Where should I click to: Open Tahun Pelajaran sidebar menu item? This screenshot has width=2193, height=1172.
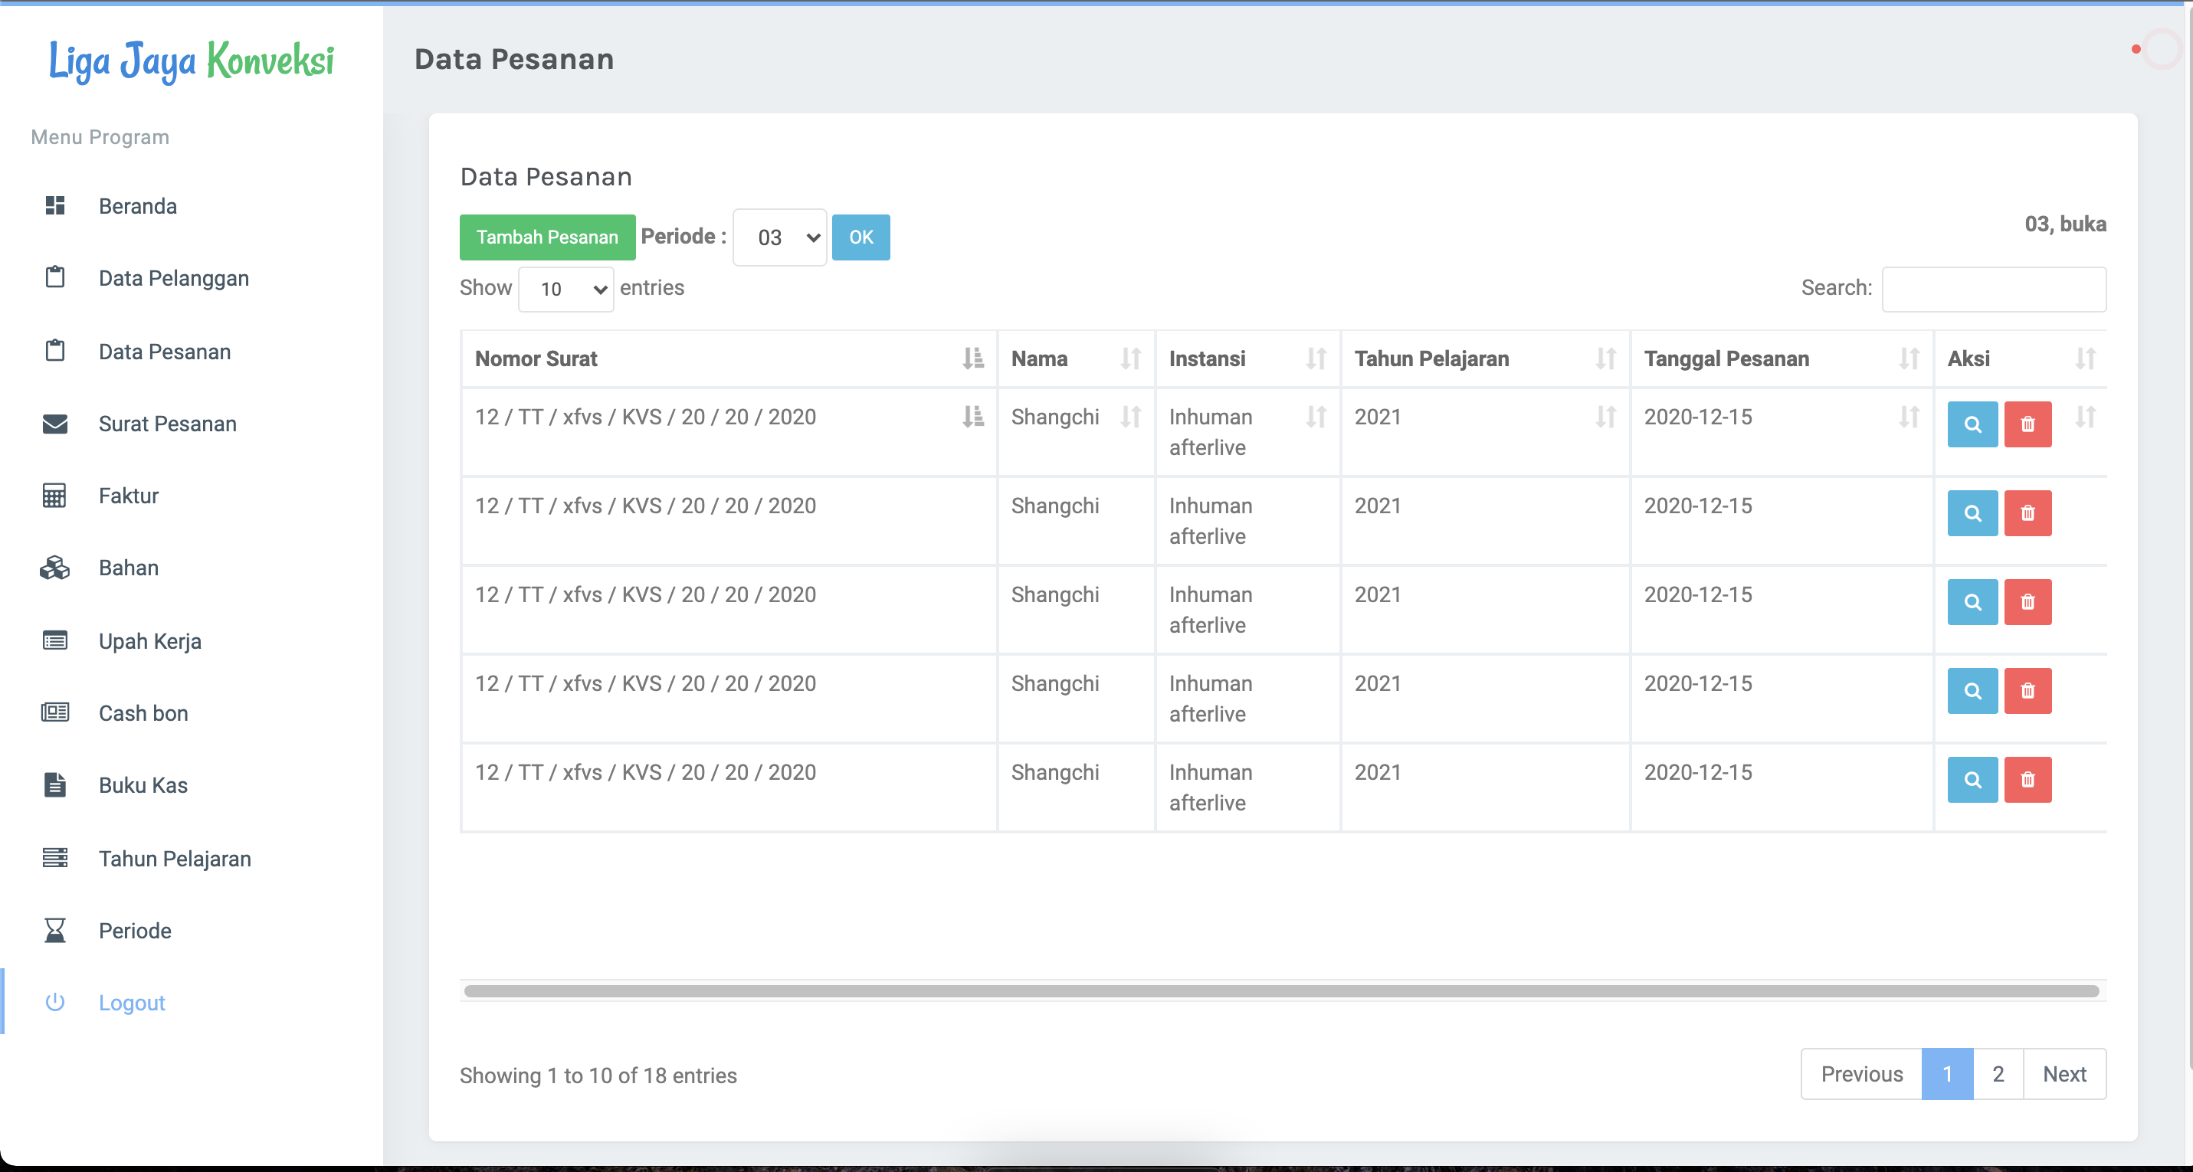175,859
